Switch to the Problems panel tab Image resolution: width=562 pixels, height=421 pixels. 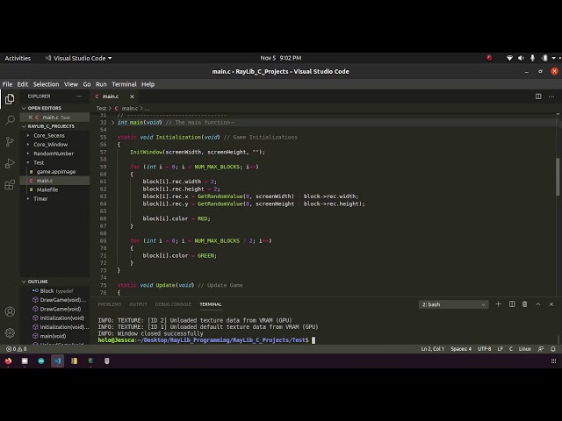[110, 304]
